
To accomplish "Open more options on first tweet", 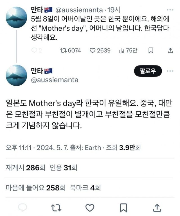I will point(170,10).
